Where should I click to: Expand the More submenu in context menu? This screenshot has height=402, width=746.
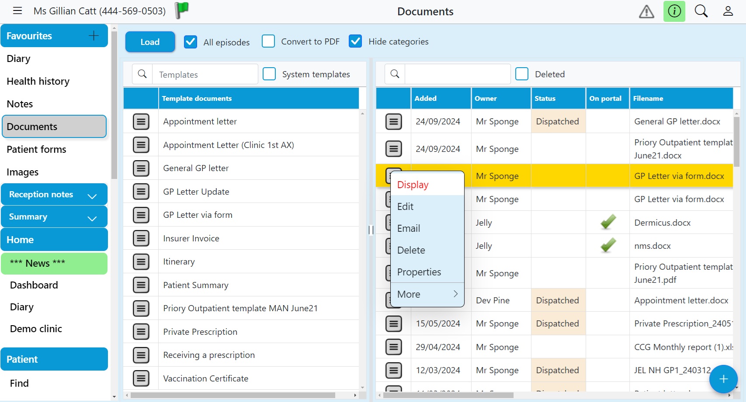click(427, 294)
